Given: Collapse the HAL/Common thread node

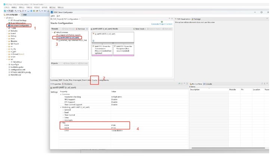Looking at the screenshot, I should click(53, 32).
